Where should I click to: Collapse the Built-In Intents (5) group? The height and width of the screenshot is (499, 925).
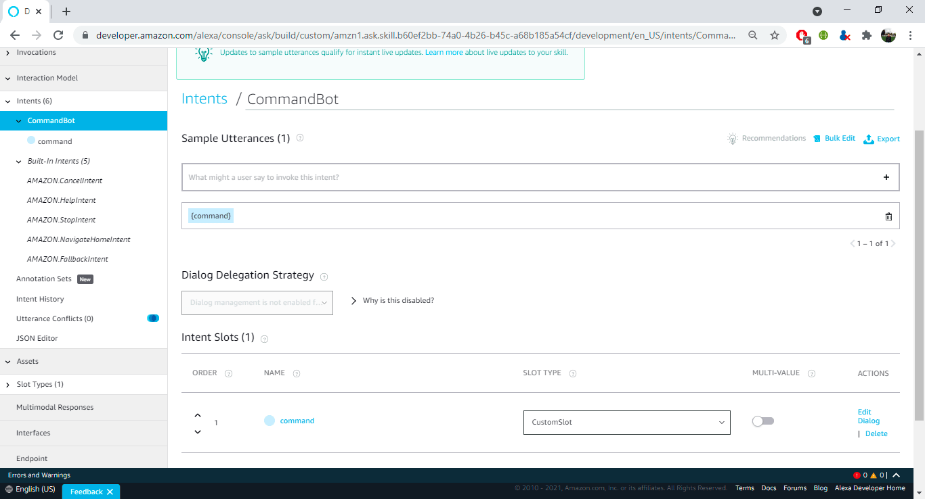pyautogui.click(x=19, y=162)
